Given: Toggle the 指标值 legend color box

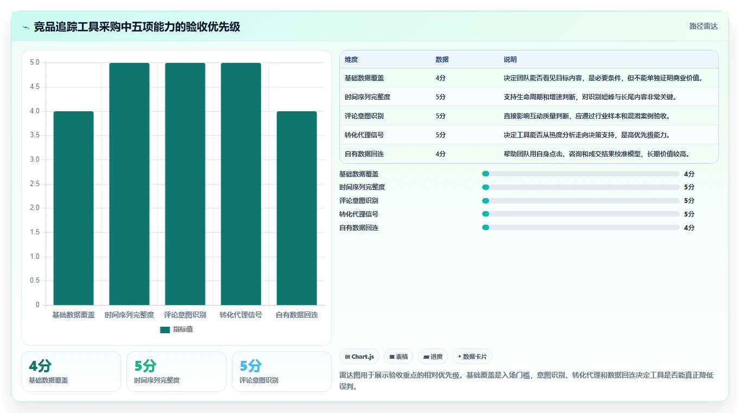Looking at the screenshot, I should 165,329.
